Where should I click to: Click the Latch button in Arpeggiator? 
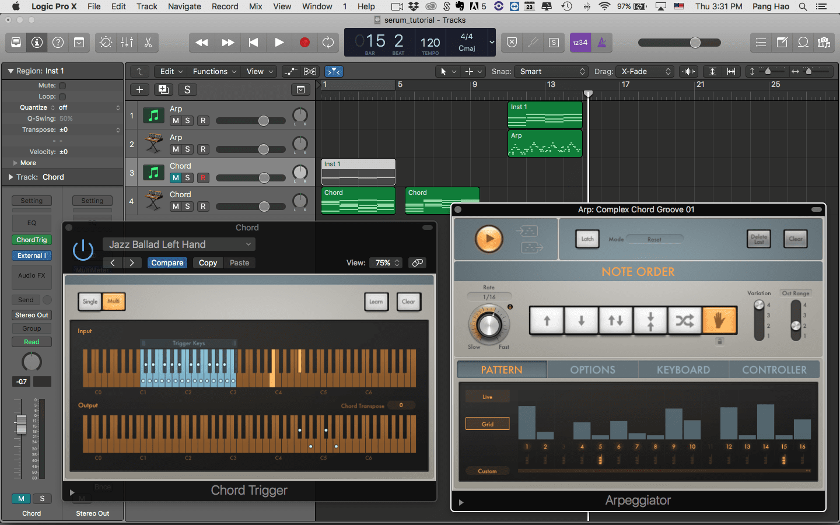(587, 239)
